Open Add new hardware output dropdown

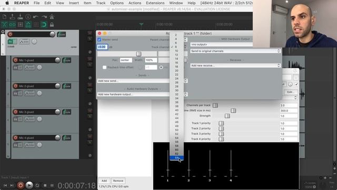142,94
